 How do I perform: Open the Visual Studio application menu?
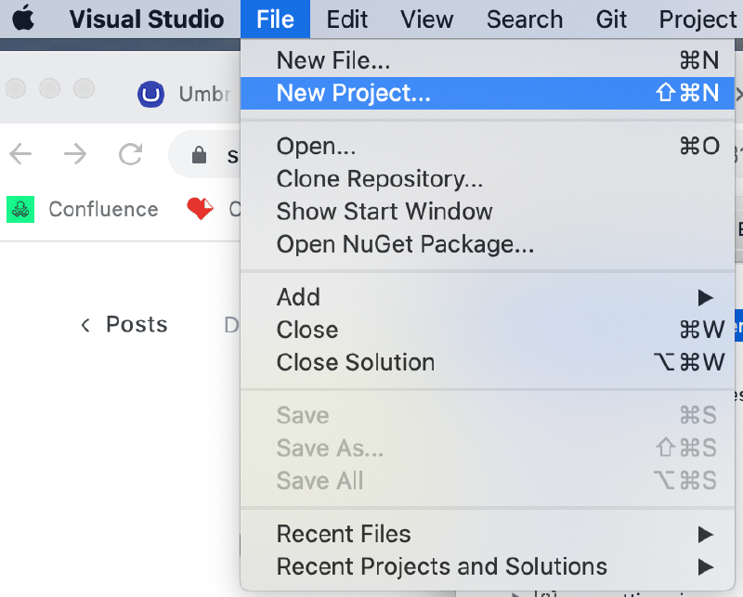tap(147, 19)
